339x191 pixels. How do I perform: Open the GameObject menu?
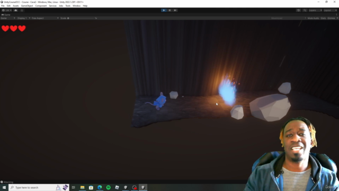point(27,6)
